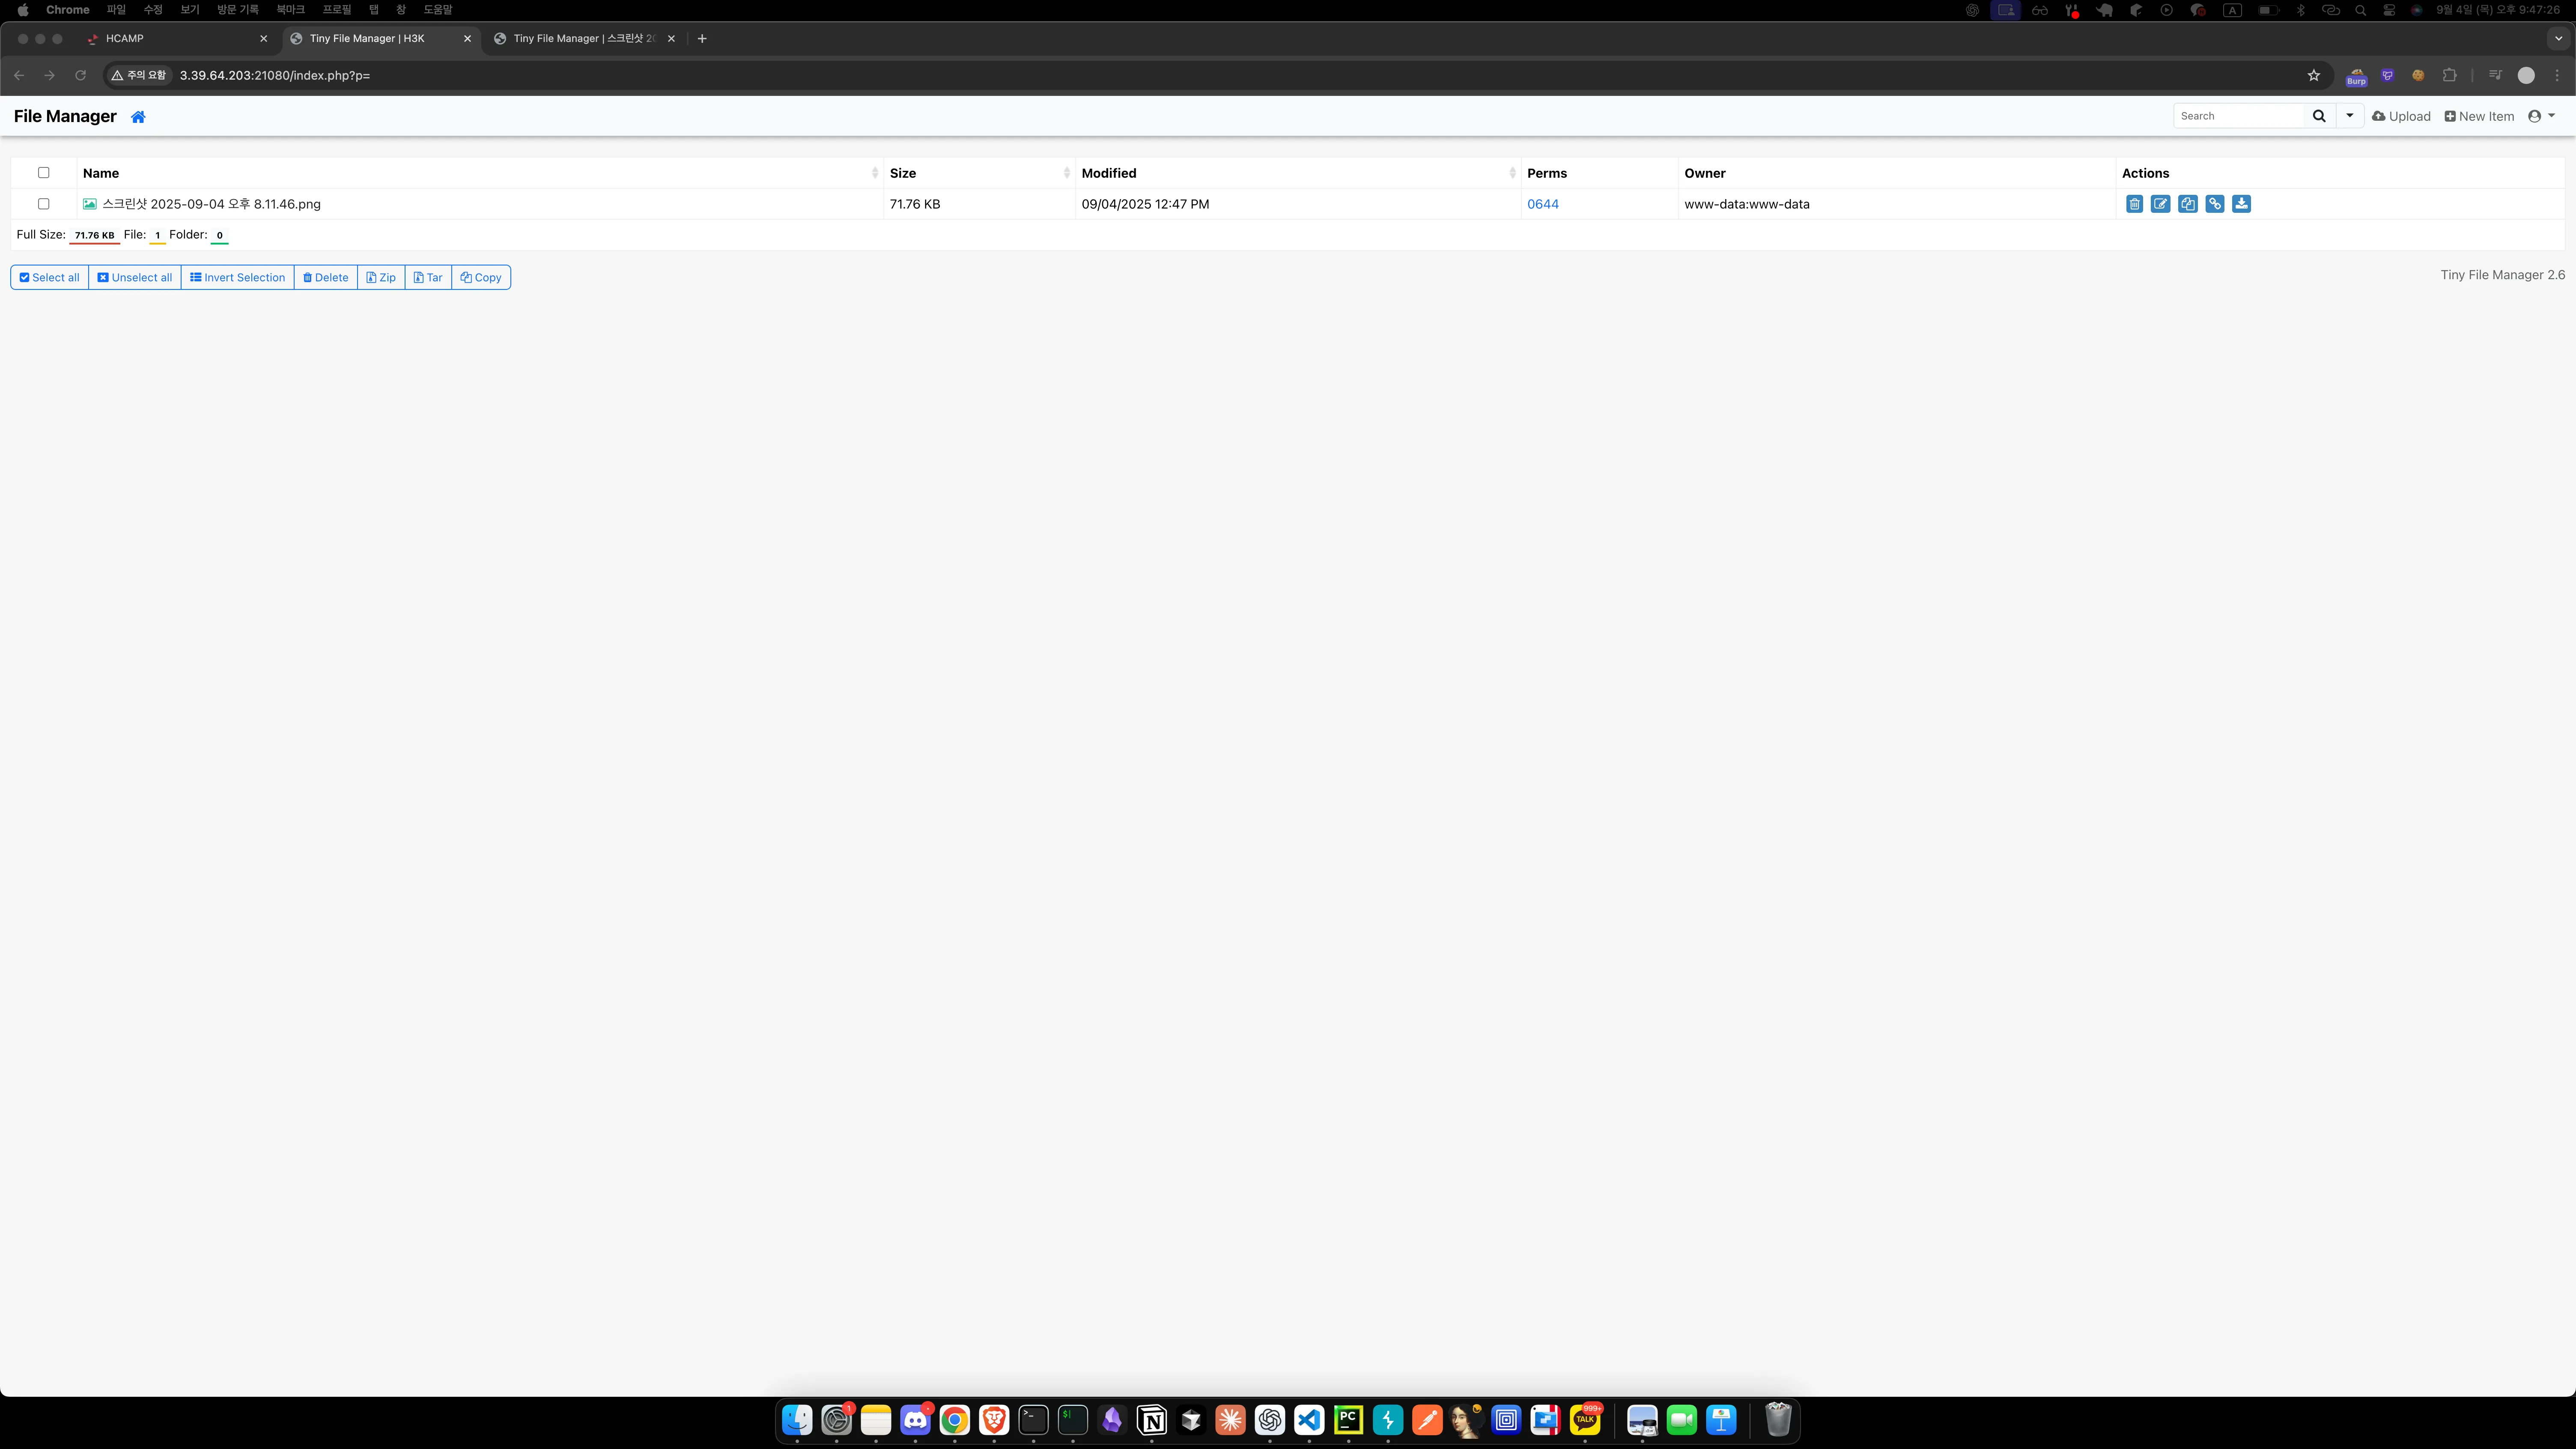Open the direct link (chain) icon
The width and height of the screenshot is (2576, 1449).
tap(2214, 204)
